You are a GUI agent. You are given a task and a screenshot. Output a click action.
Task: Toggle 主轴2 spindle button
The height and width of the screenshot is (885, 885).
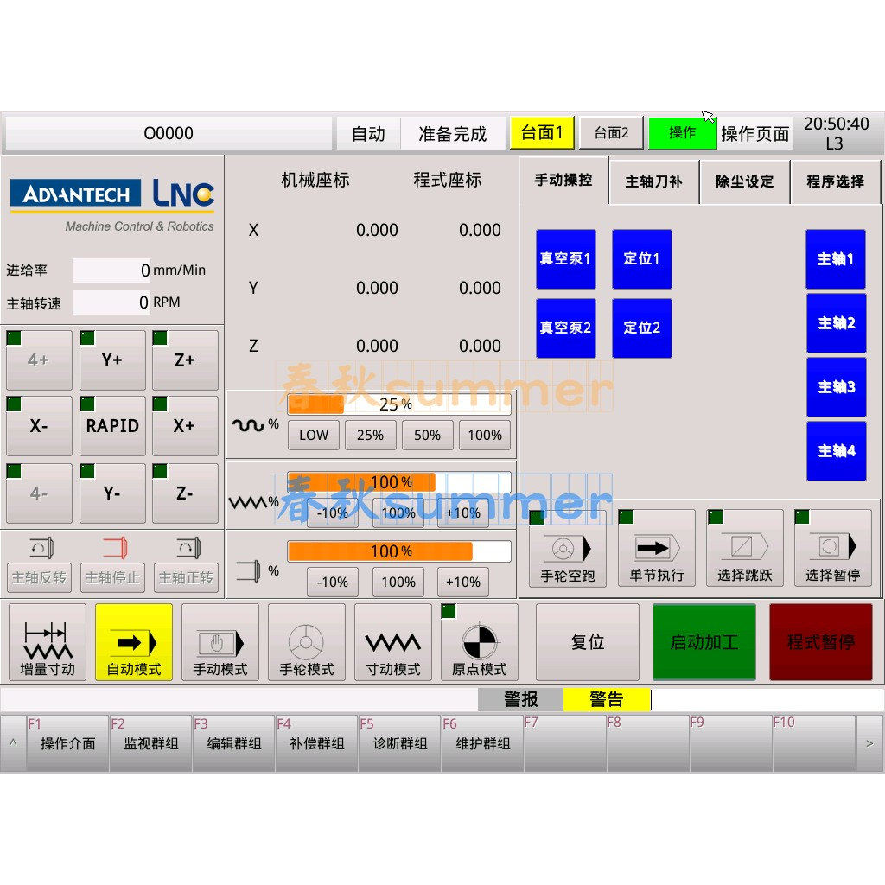(836, 323)
